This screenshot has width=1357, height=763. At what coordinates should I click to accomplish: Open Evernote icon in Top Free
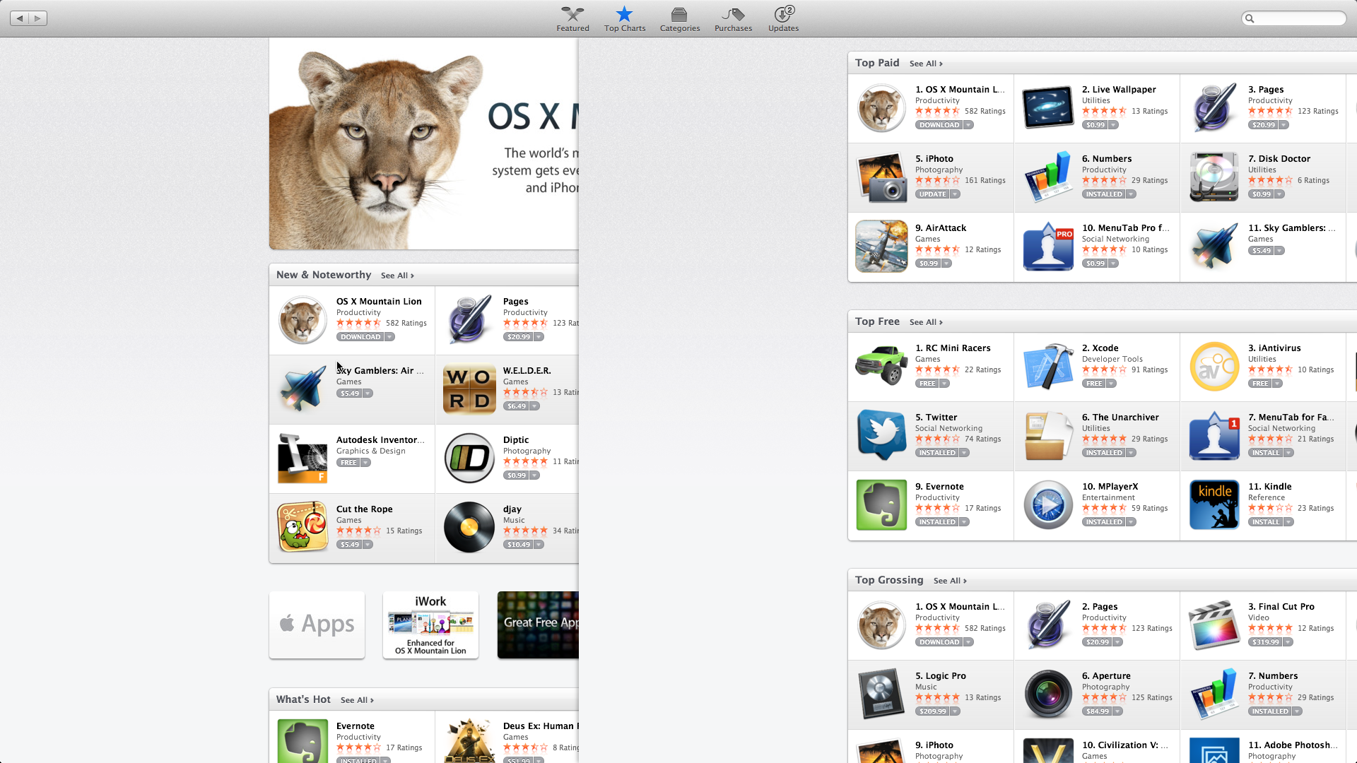(881, 505)
